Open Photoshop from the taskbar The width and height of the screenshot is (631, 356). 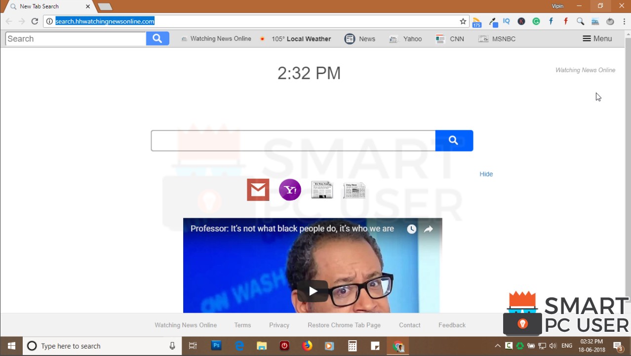pyautogui.click(x=216, y=346)
